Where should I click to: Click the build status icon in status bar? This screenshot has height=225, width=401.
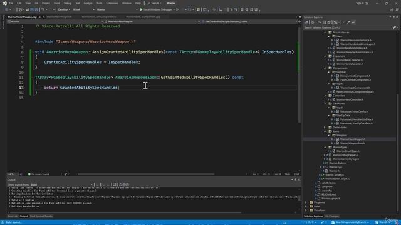tap(3, 222)
